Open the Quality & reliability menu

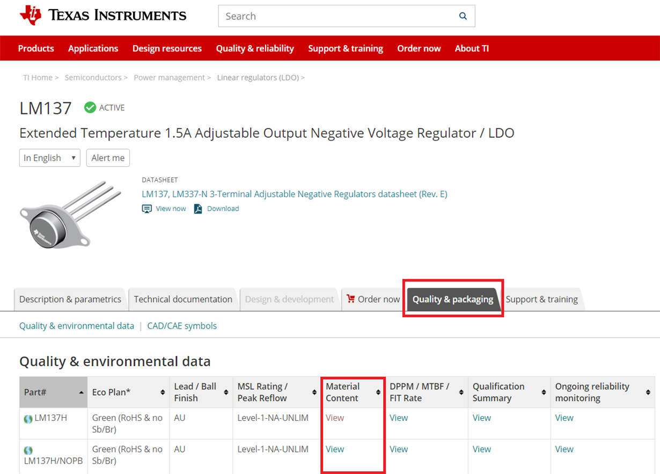click(x=255, y=48)
